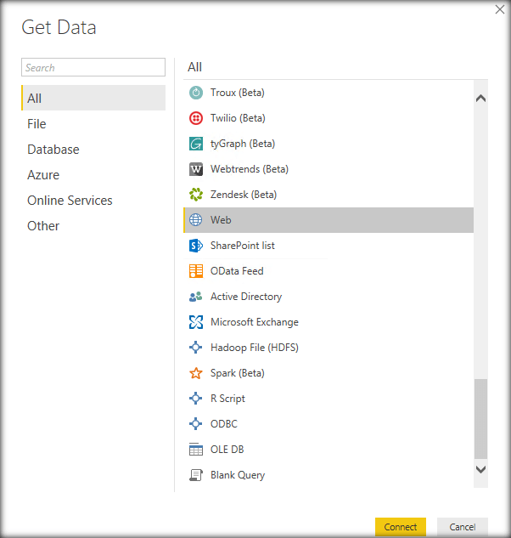
Task: Show the Online Services category
Action: click(x=70, y=201)
